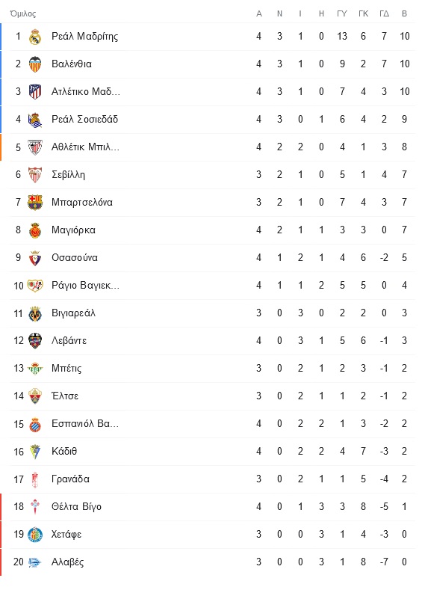The image size is (425, 590).
Task: Open the Θέλτα Βίγο team link
Action: pos(76,506)
